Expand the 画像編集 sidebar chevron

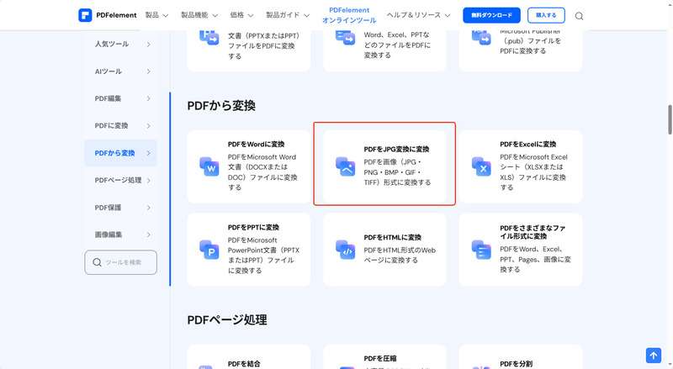[149, 235]
